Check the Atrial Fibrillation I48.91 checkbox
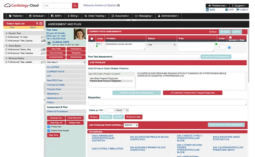255x157 pixels. click(x=90, y=149)
